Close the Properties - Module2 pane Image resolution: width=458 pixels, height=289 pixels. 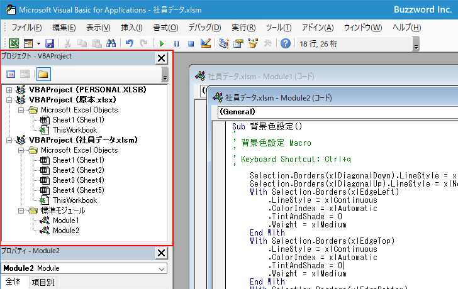pos(161,253)
